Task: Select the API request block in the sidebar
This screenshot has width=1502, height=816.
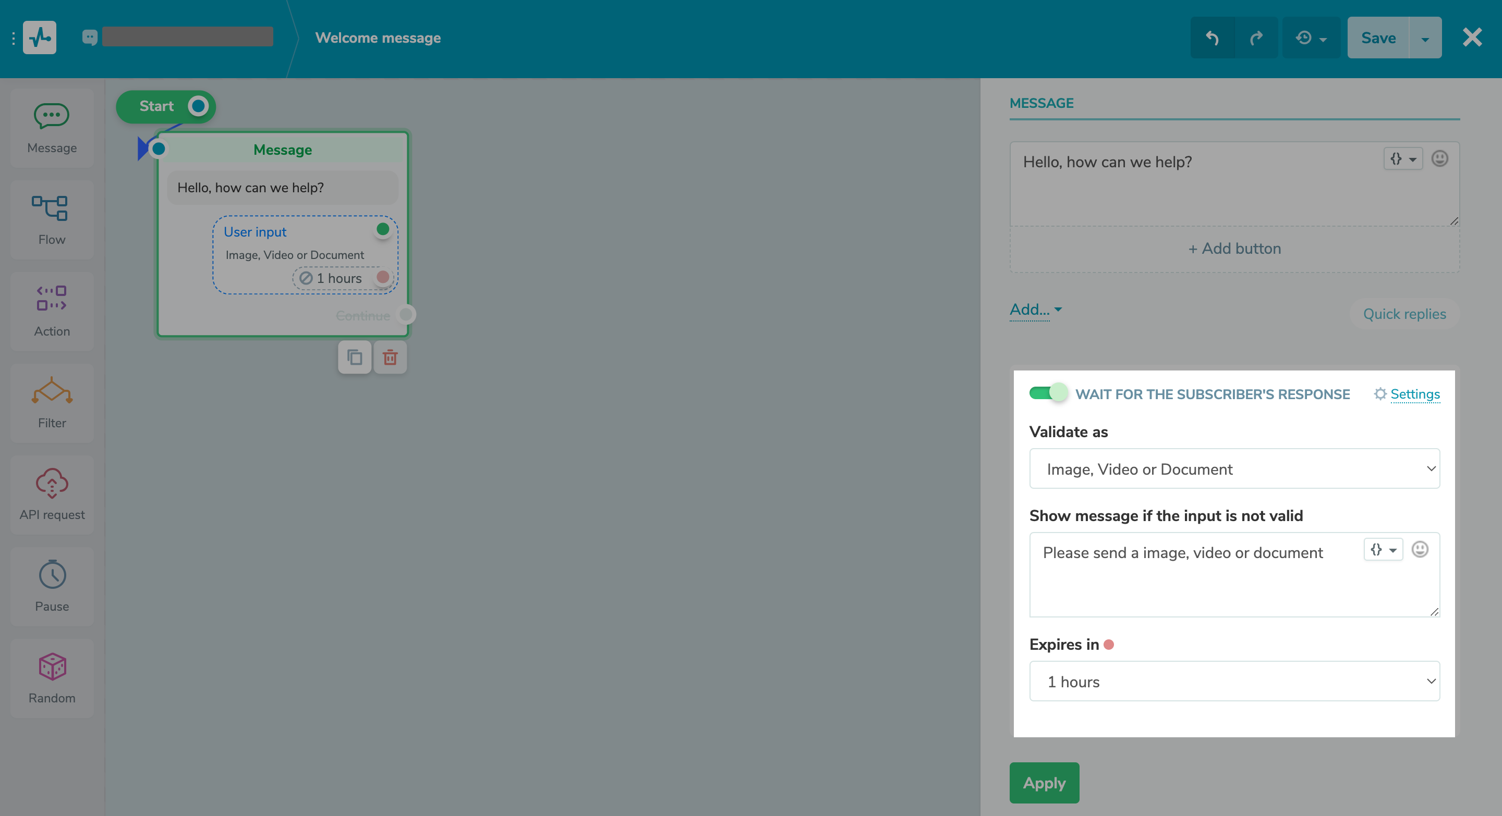Action: point(51,494)
